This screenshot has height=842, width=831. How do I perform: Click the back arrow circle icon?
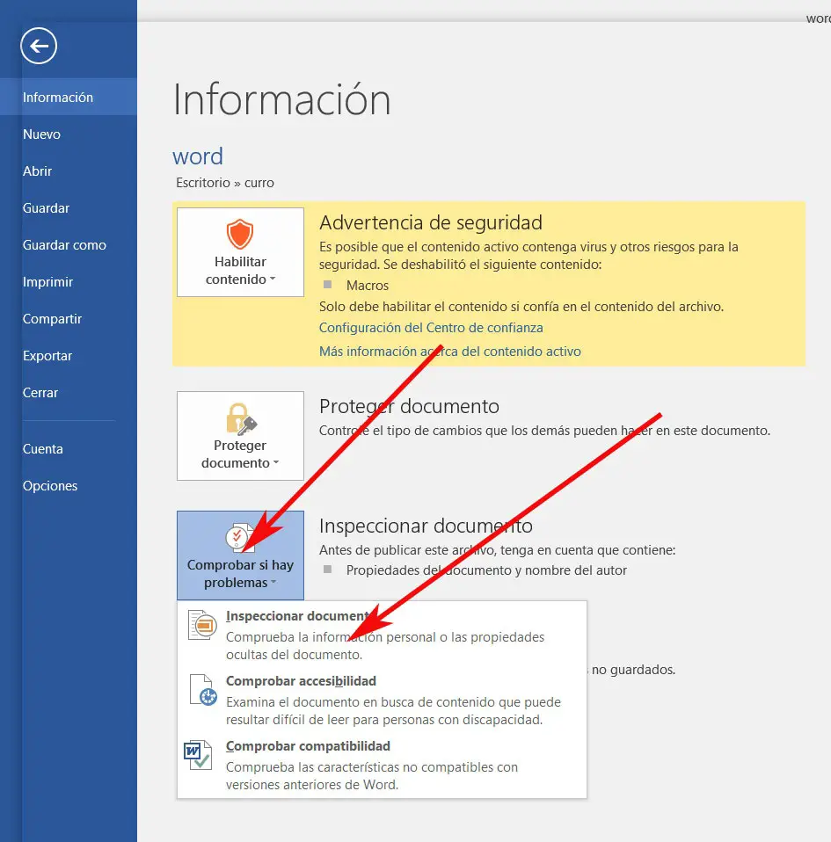(39, 46)
